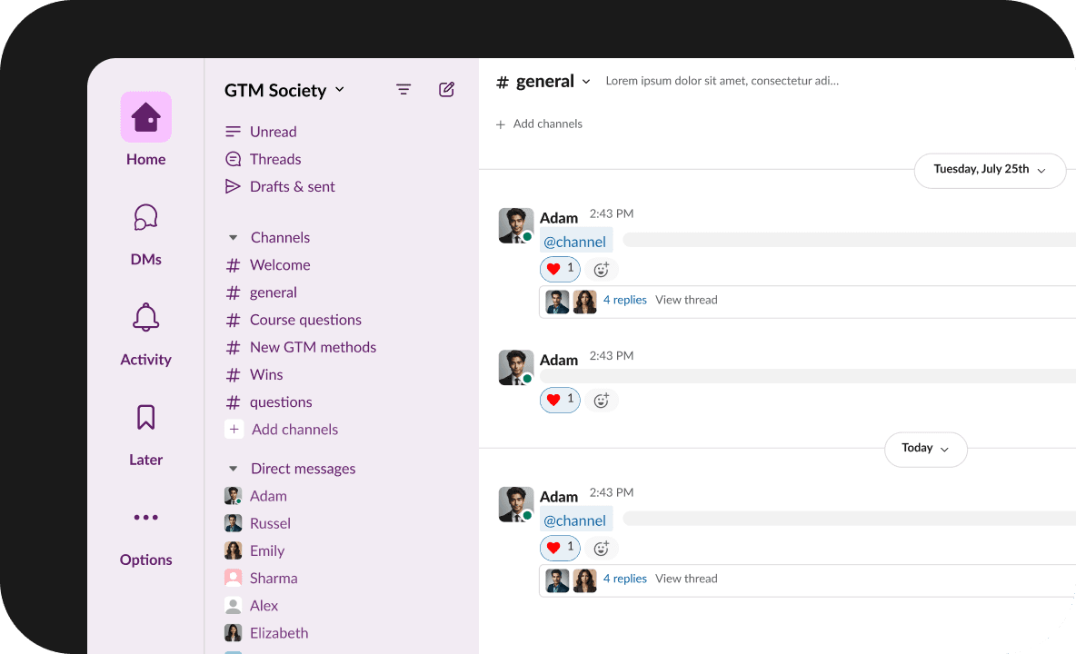The image size is (1076, 654).
Task: Click Add channels below the channel header
Action: pos(540,124)
